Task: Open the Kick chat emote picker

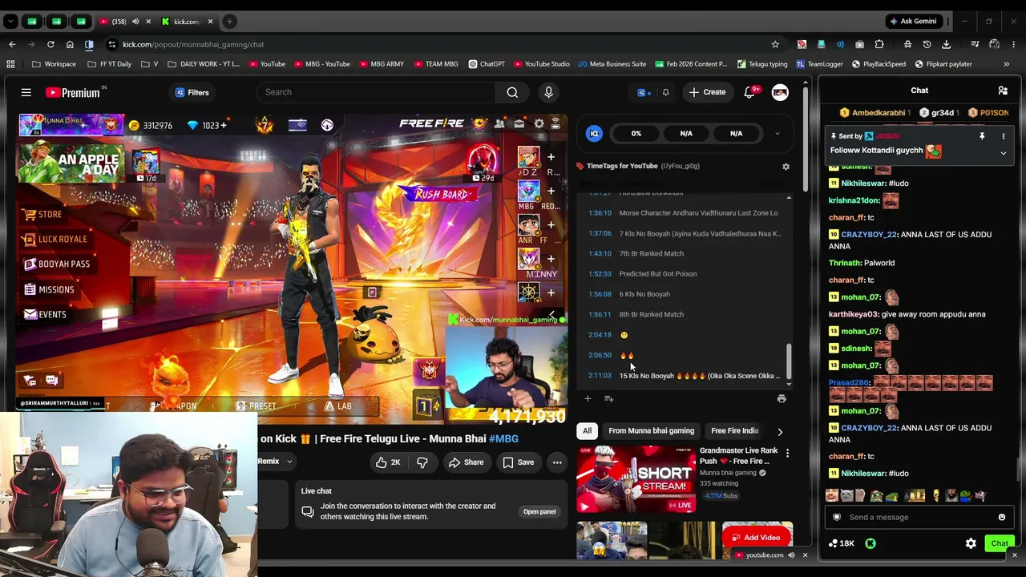Action: [x=1002, y=518]
